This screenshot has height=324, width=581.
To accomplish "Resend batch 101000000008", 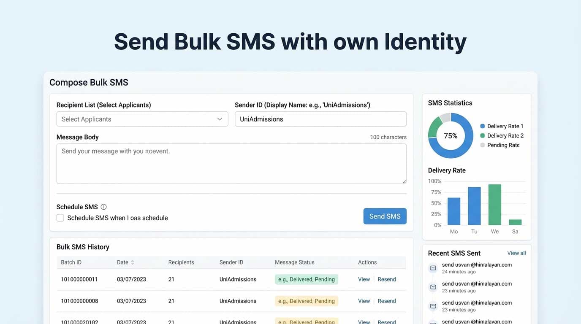I will click(x=386, y=301).
